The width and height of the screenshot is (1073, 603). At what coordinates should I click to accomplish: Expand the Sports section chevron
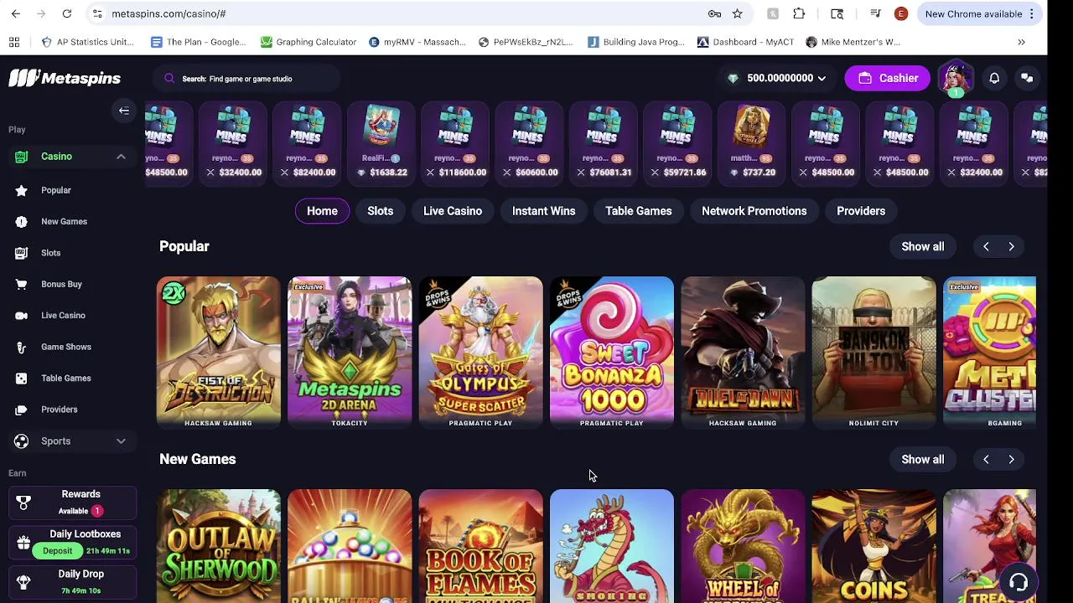click(121, 441)
